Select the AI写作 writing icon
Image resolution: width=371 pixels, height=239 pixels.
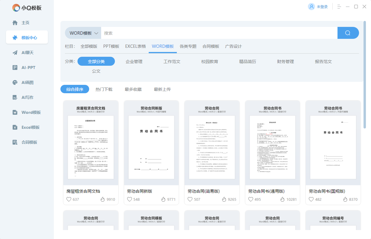pyautogui.click(x=15, y=97)
